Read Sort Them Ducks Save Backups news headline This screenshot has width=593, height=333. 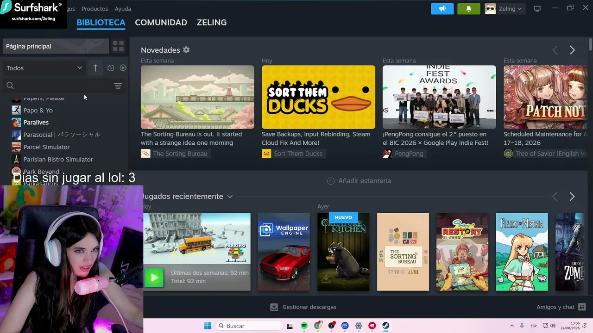pos(316,138)
